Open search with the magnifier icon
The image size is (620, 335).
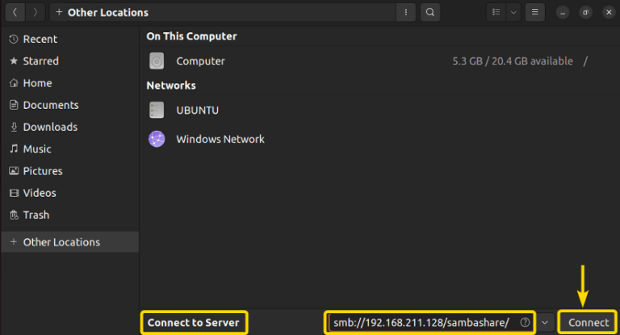430,12
